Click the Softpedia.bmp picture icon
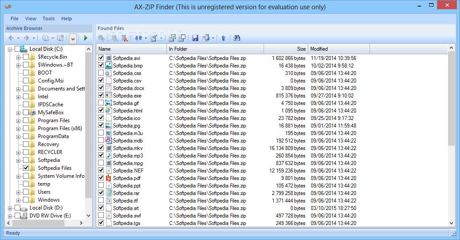The height and width of the screenshot is (240, 460). [x=109, y=65]
